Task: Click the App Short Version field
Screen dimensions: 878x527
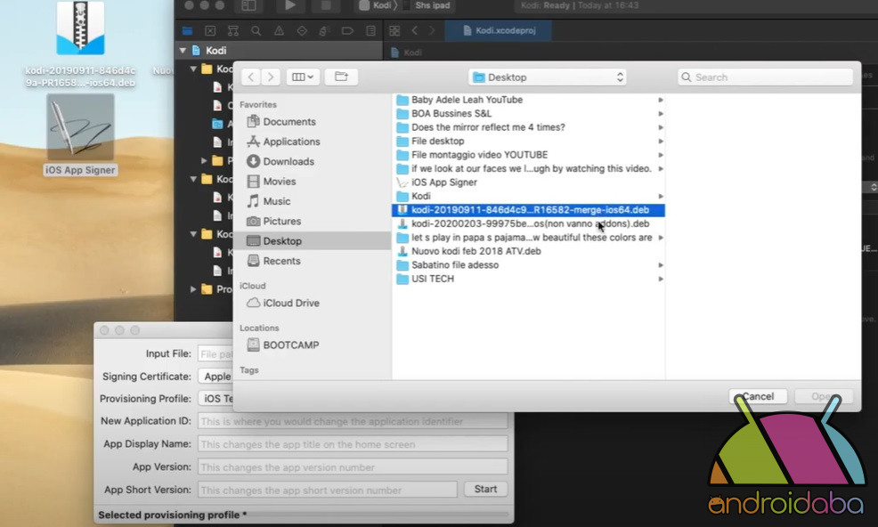Action: pos(328,490)
